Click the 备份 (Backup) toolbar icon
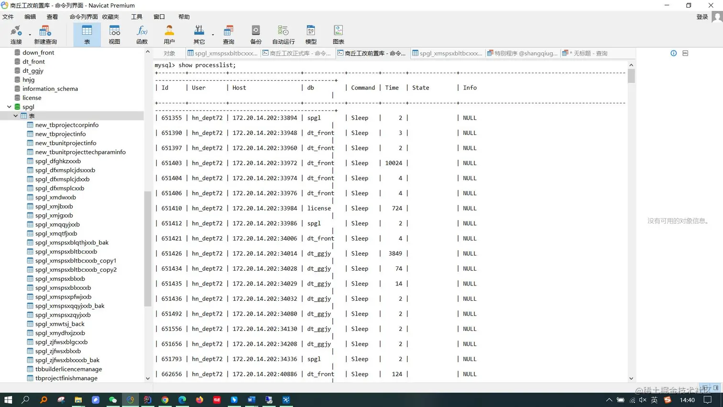723x407 pixels. [x=256, y=34]
